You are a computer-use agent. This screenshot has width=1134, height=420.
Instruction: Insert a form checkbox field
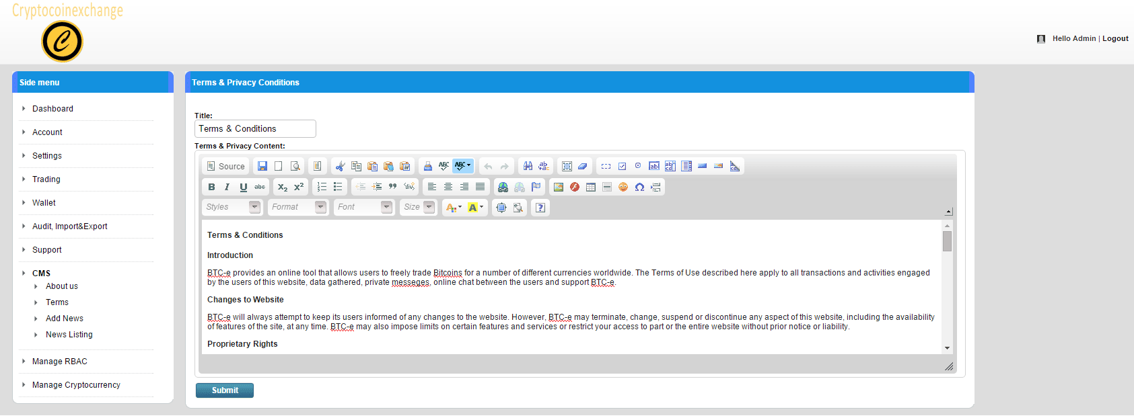622,166
